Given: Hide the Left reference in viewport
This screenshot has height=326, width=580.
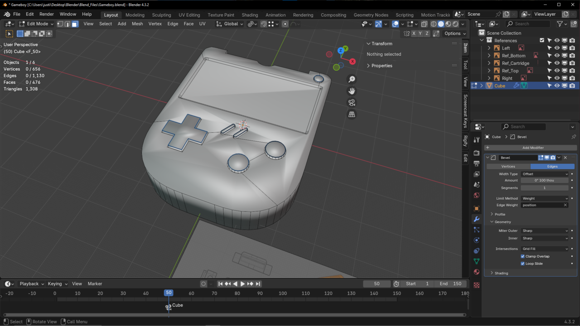Looking at the screenshot, I should 557,48.
